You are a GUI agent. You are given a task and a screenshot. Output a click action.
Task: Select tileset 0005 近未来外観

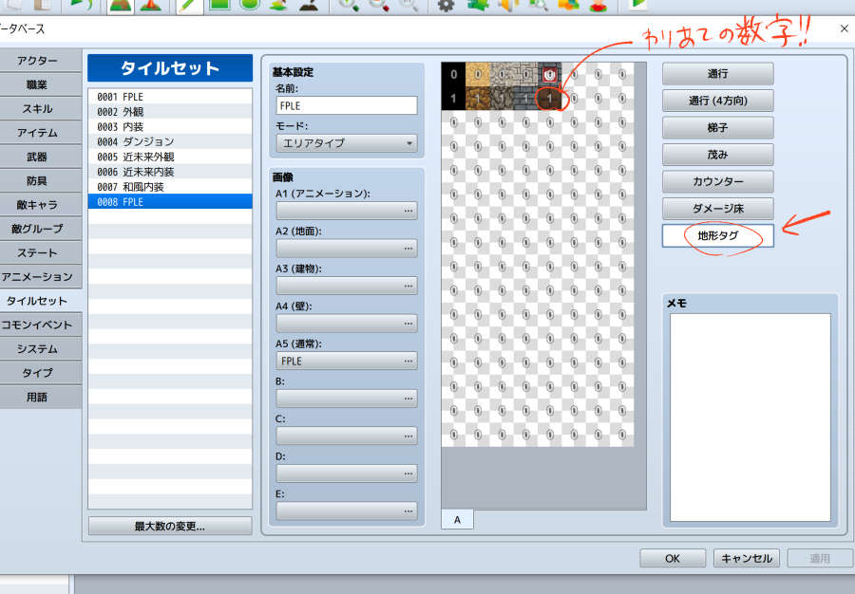(170, 157)
